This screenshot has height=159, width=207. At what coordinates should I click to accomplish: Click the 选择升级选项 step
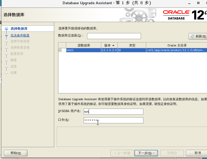coord(20,41)
